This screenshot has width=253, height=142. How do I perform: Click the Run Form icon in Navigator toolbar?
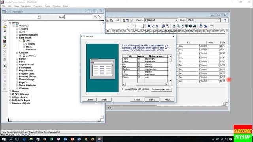[5, 37]
